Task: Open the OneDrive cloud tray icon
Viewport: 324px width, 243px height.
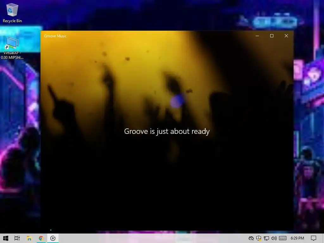Action: click(251, 238)
